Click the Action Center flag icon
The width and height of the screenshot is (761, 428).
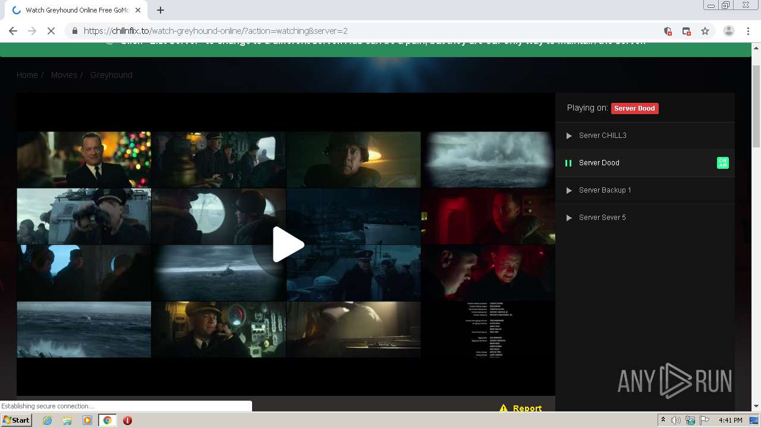705,420
